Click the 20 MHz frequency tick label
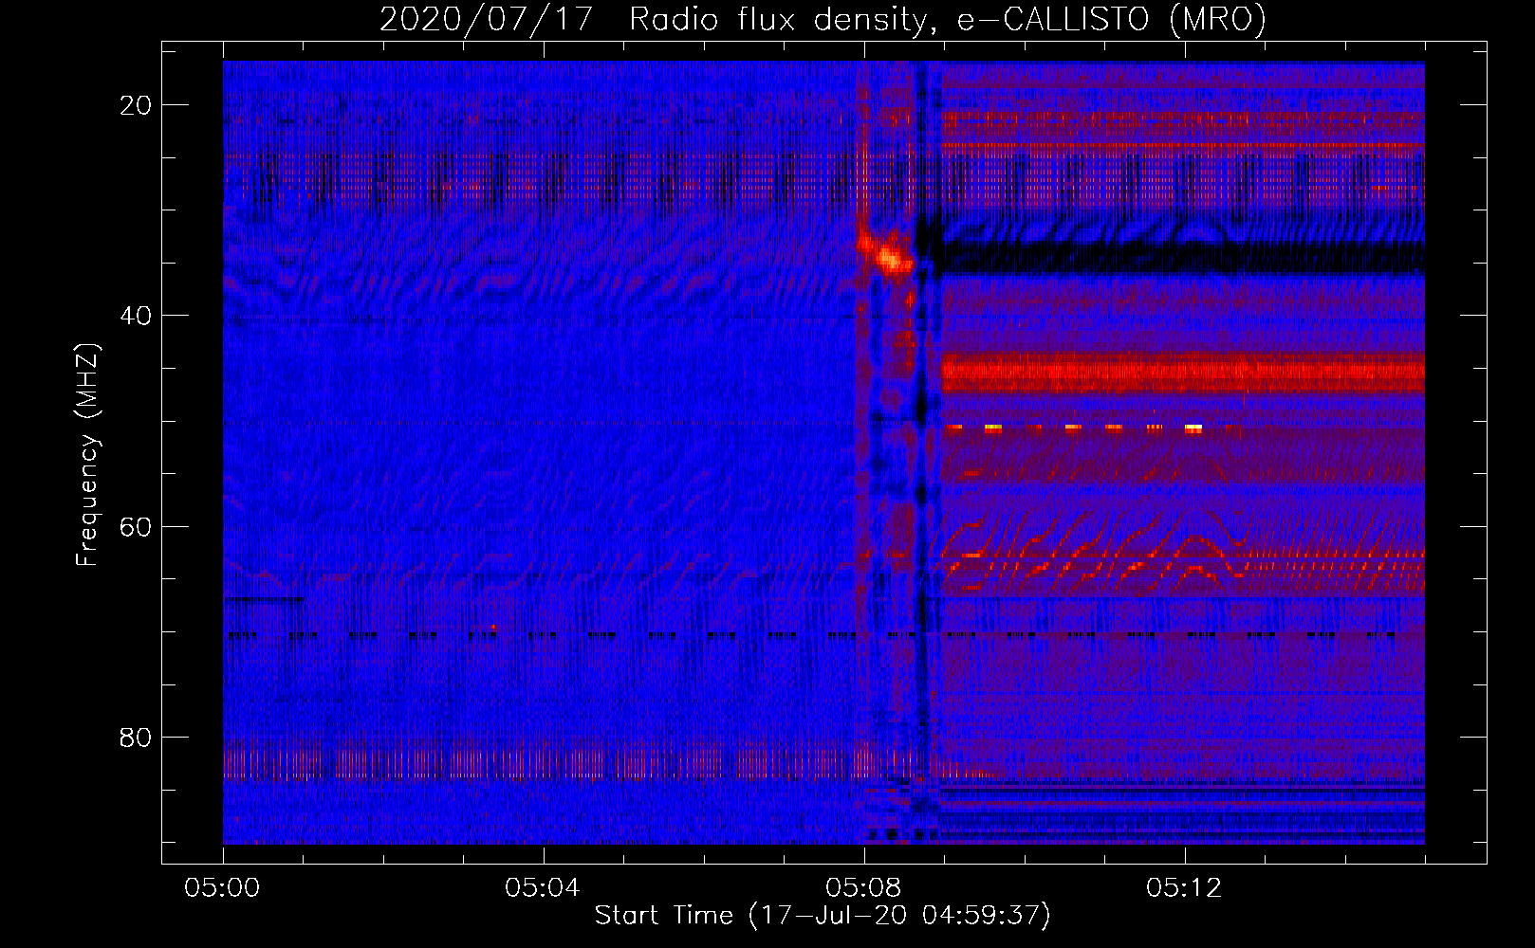The width and height of the screenshot is (1535, 948). 136,105
